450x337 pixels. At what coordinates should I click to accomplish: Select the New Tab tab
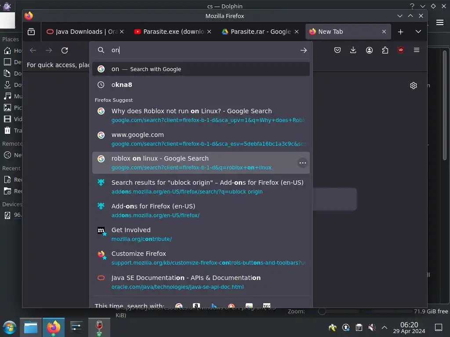pyautogui.click(x=348, y=32)
